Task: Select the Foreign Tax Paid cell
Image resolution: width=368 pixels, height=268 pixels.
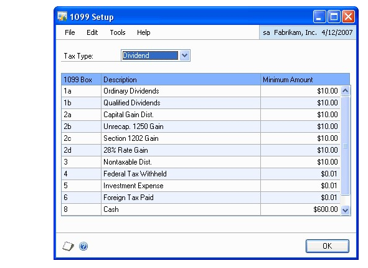Action: [x=181, y=198]
